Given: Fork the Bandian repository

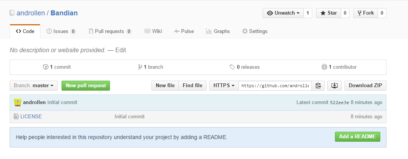Looking at the screenshot, I should click(x=366, y=13).
